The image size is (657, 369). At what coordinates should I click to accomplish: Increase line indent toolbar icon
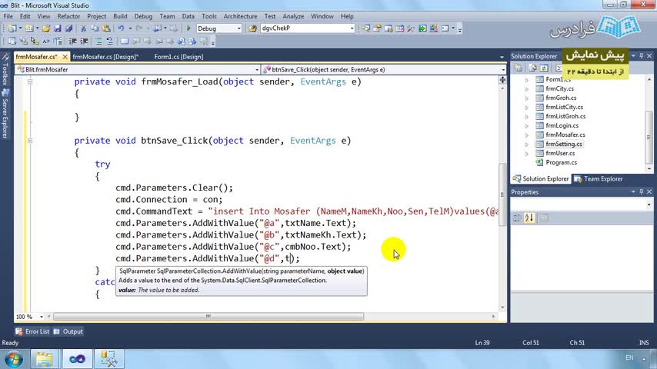pos(84,41)
